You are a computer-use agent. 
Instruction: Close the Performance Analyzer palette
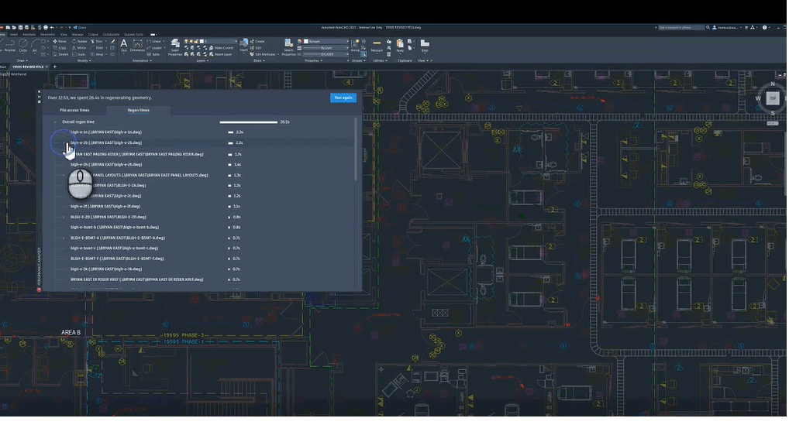point(40,92)
